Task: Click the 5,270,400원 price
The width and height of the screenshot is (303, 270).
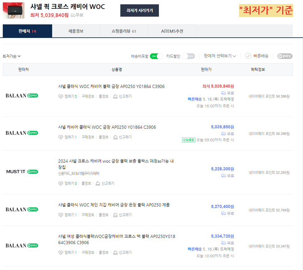Action: 222,207
